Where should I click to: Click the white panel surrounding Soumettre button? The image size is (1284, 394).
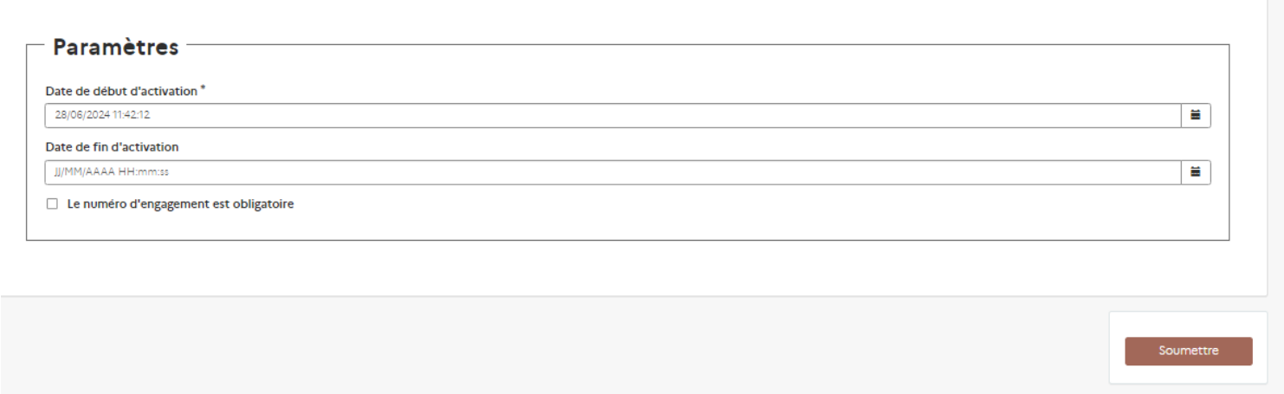(x=1188, y=324)
